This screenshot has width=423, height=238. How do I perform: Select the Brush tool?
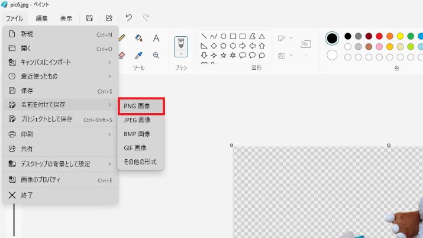point(181,43)
